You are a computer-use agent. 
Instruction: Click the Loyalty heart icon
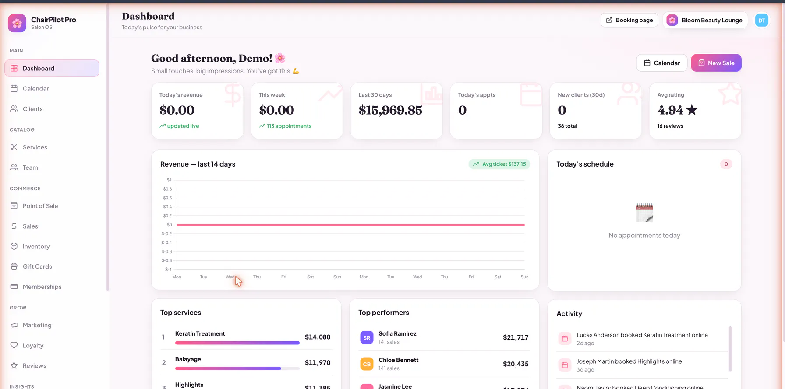(x=14, y=345)
